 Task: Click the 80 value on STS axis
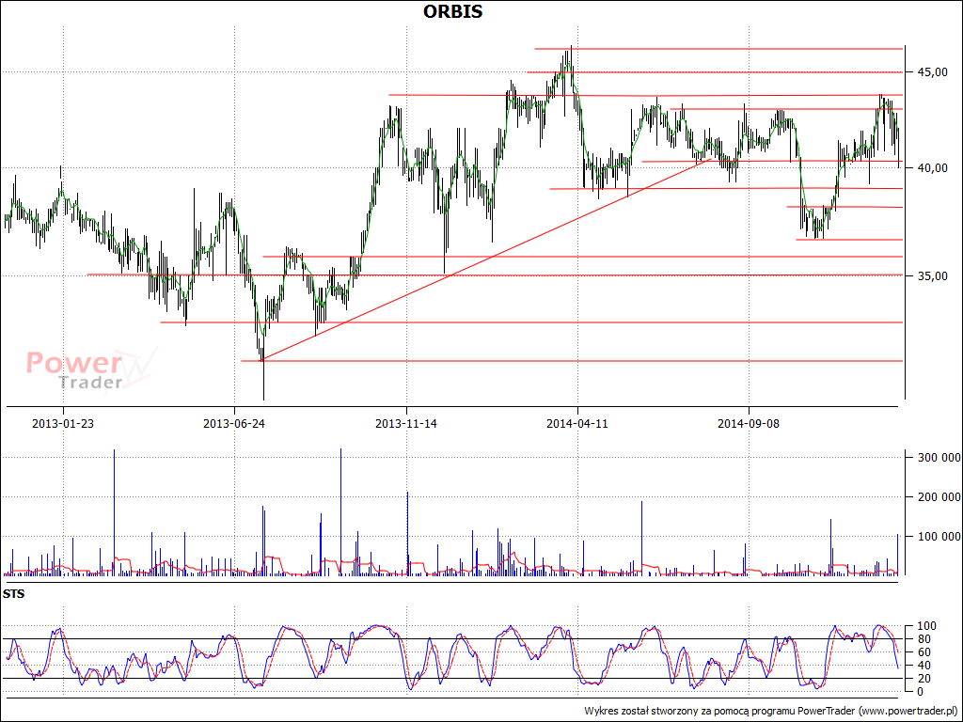click(x=924, y=639)
